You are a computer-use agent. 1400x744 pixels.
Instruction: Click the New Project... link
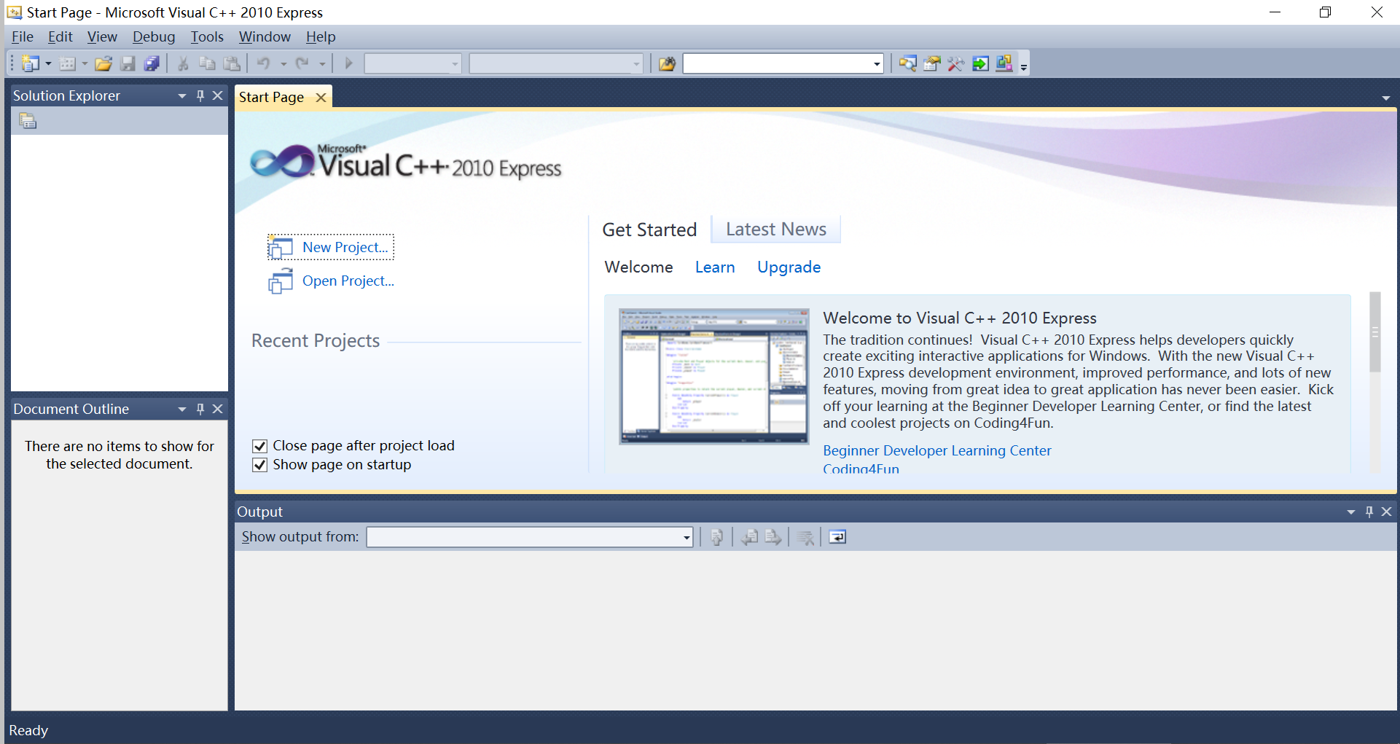point(345,247)
